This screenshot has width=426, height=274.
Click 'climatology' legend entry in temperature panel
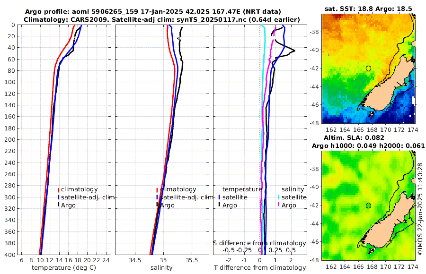tap(80, 189)
